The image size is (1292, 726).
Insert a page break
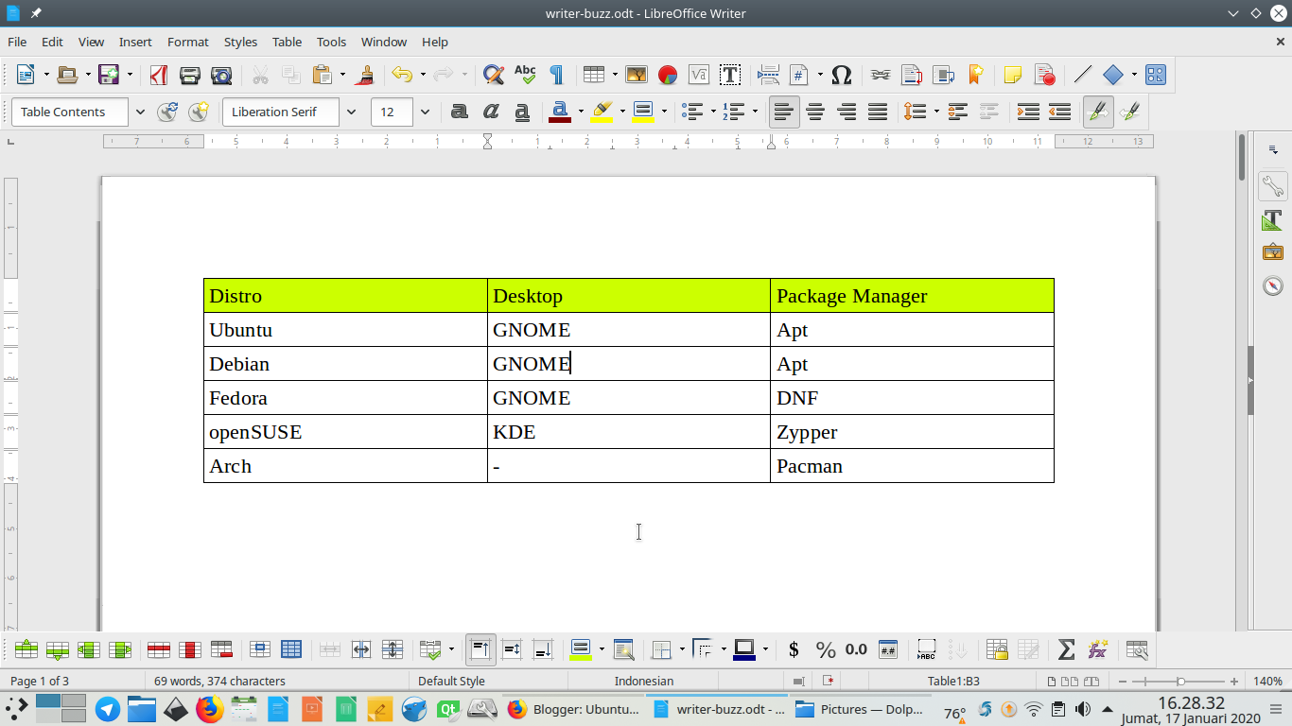768,75
